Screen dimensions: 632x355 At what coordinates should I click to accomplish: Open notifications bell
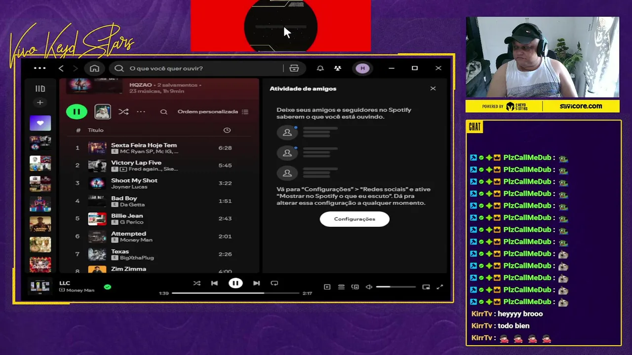coord(320,68)
